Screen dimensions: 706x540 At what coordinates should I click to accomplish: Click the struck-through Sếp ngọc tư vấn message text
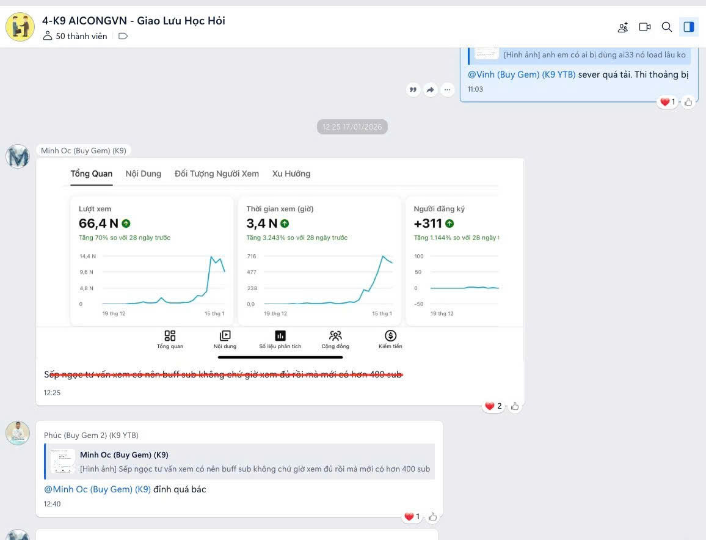click(223, 374)
